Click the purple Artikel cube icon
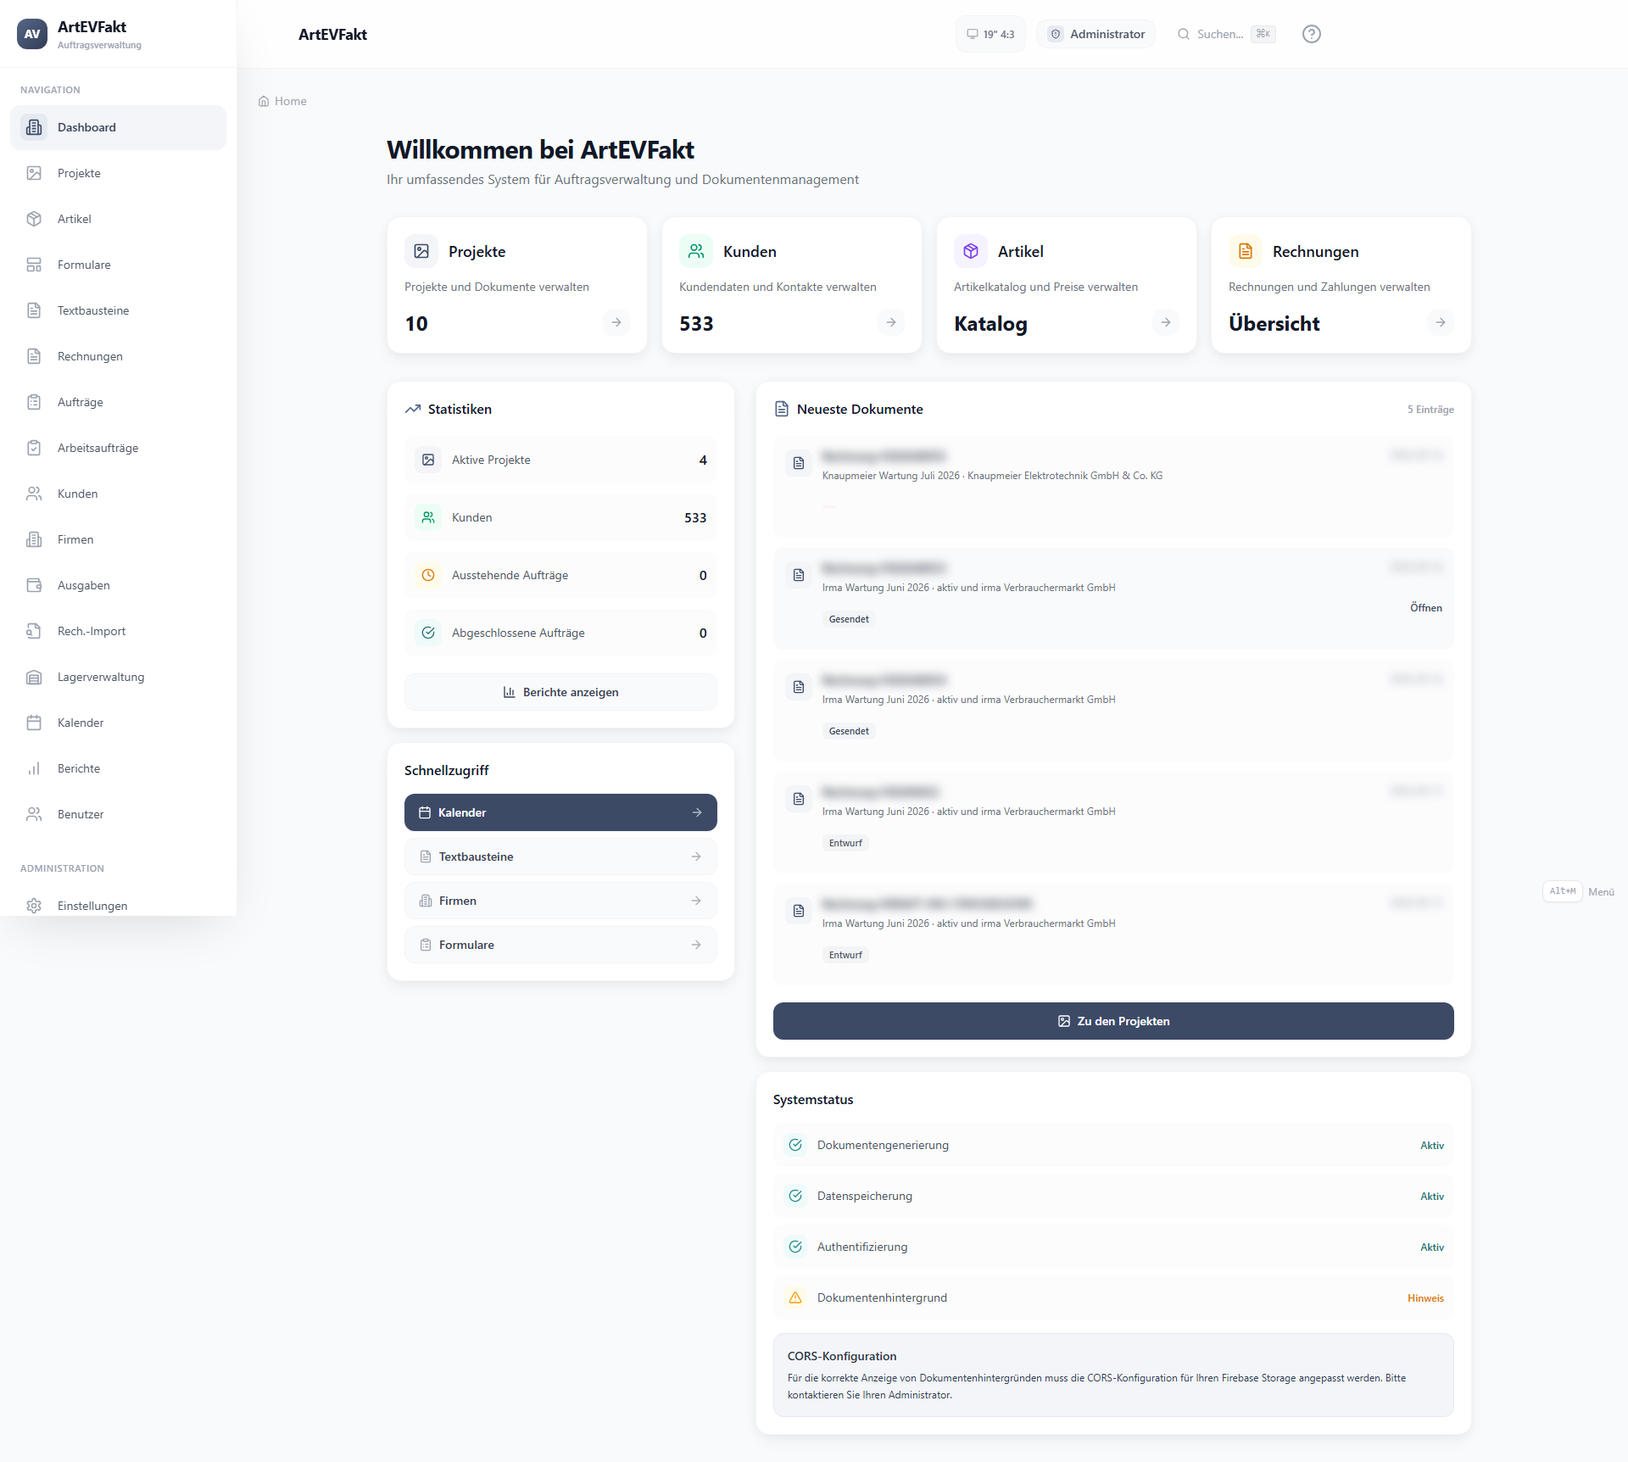The height and width of the screenshot is (1462, 1628). [971, 251]
